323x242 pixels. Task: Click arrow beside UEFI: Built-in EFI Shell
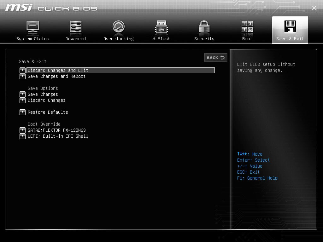point(22,136)
